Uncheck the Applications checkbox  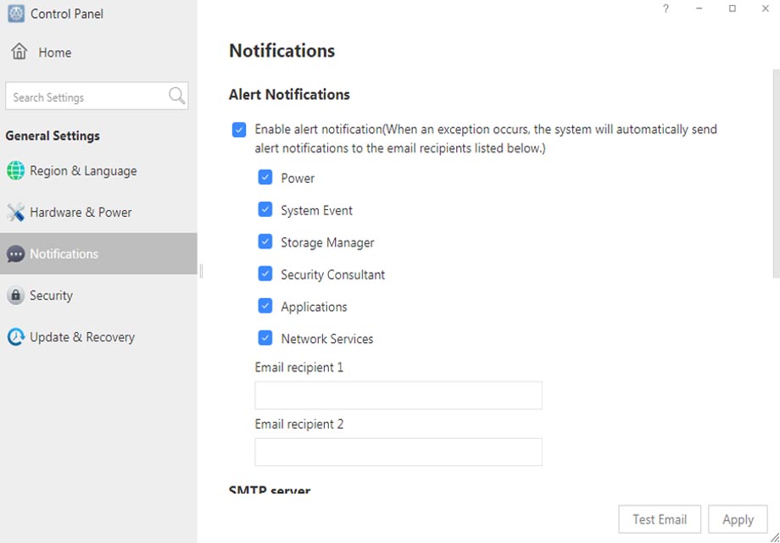[265, 306]
